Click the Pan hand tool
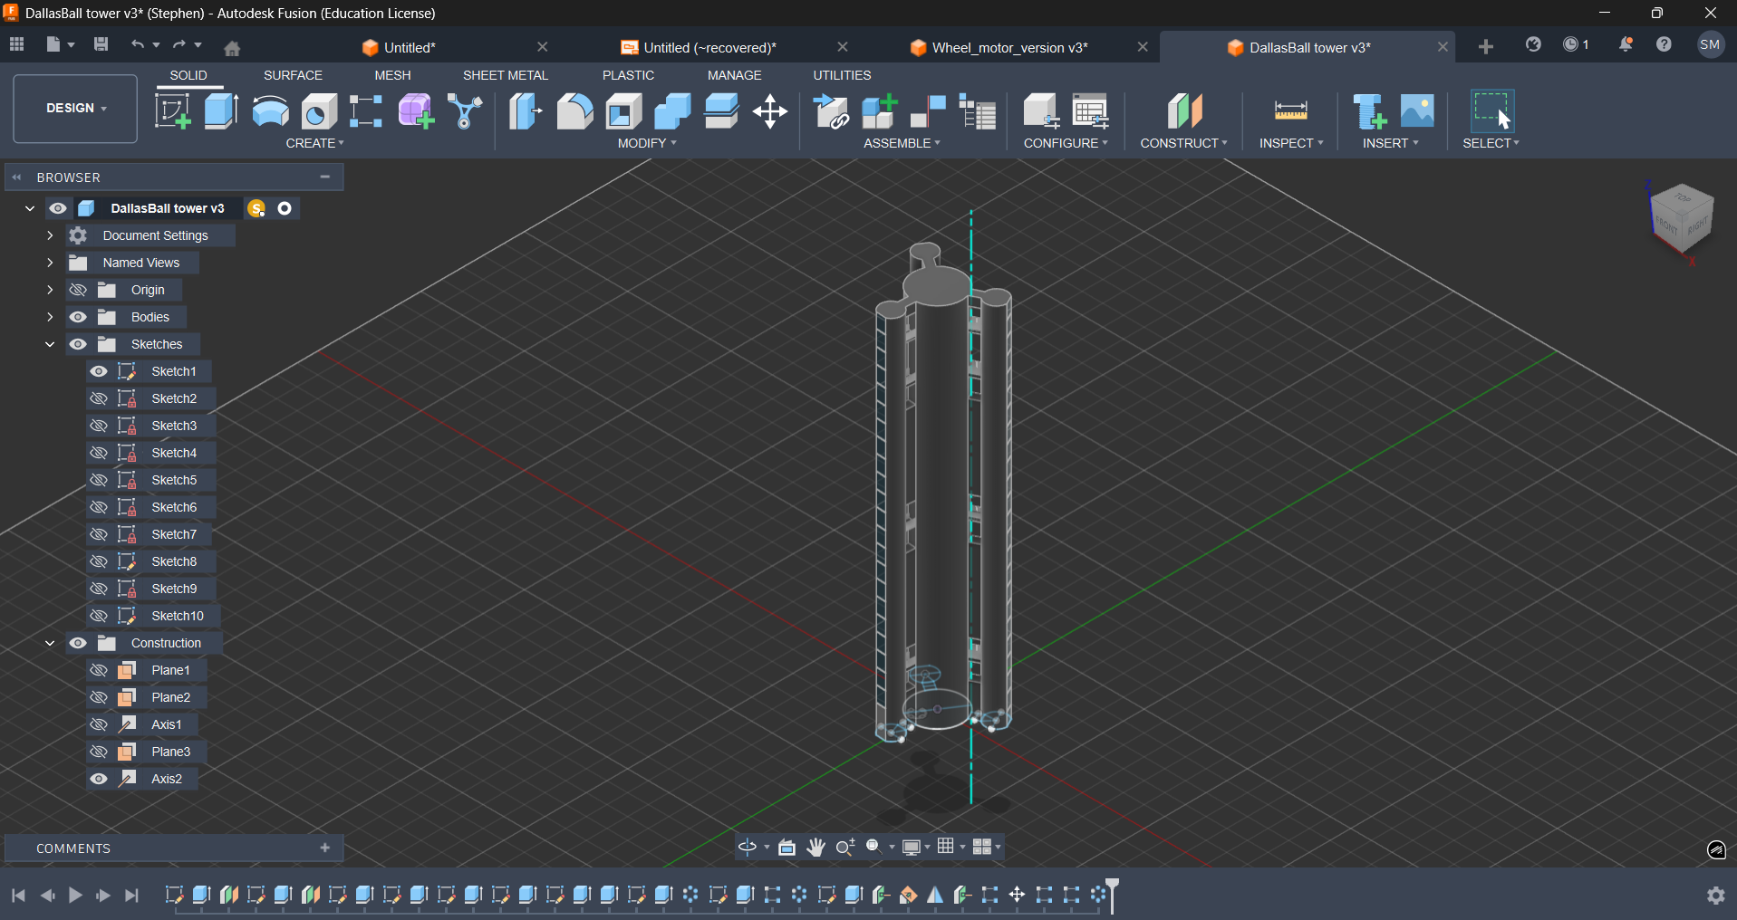The width and height of the screenshot is (1737, 920). click(x=816, y=848)
